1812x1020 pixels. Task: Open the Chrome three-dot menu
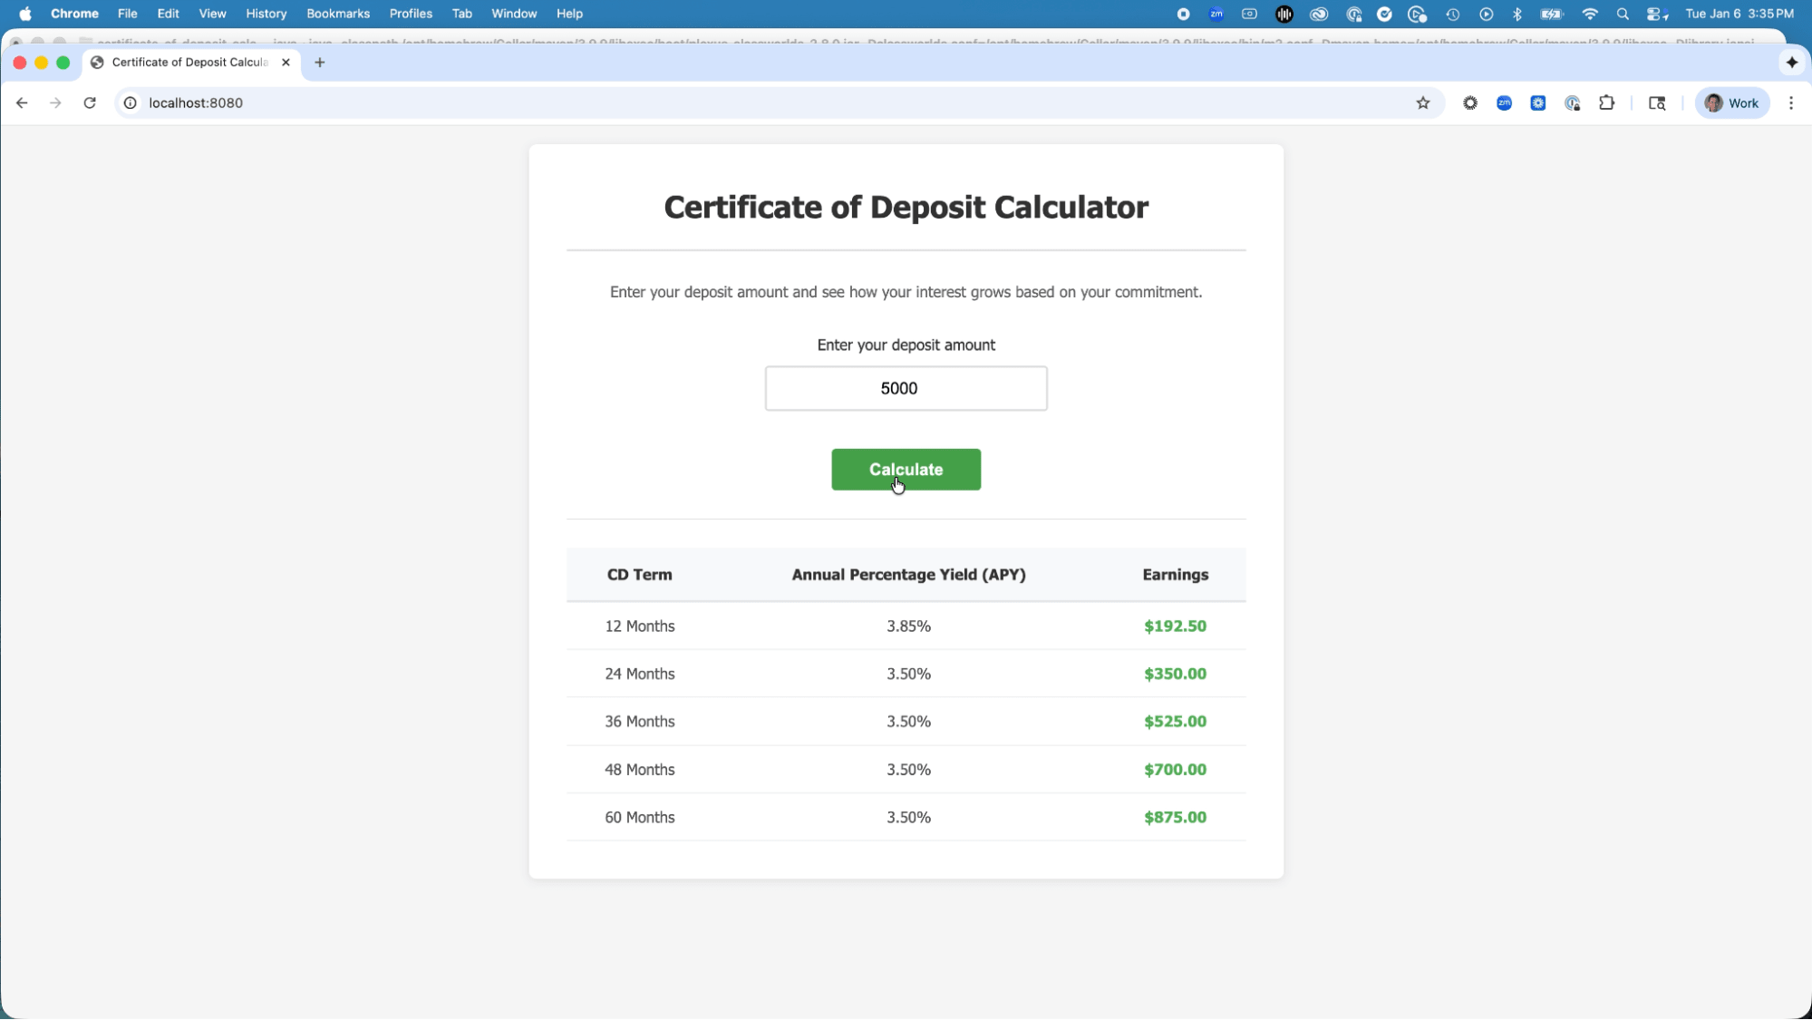(1791, 102)
